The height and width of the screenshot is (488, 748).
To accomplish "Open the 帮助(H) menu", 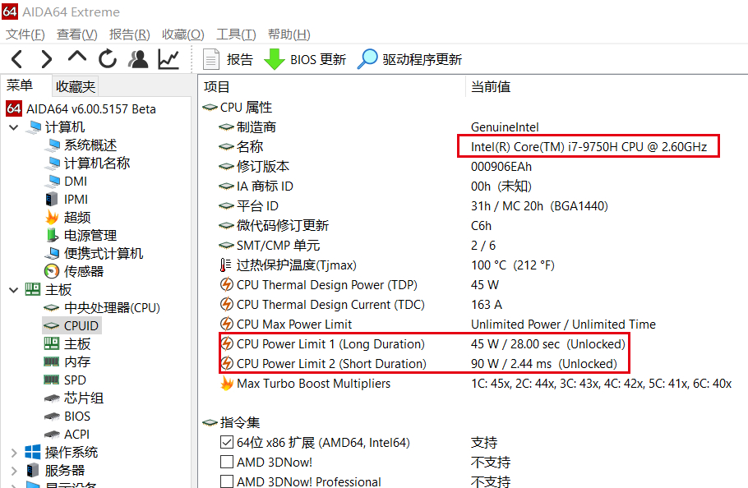I will click(x=289, y=35).
